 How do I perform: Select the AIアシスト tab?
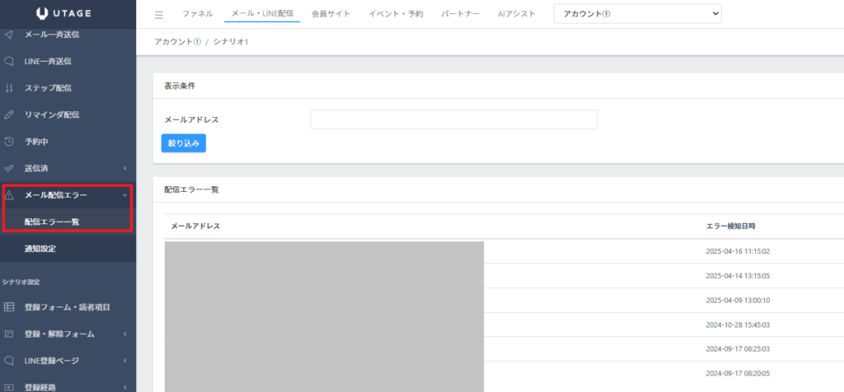[517, 14]
